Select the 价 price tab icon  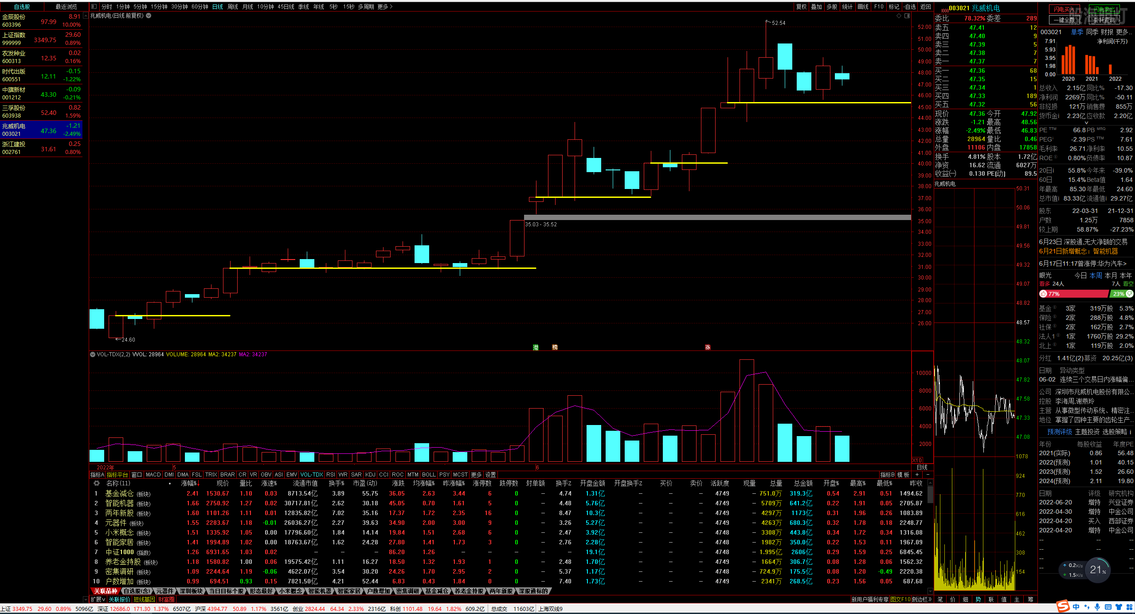(x=953, y=599)
